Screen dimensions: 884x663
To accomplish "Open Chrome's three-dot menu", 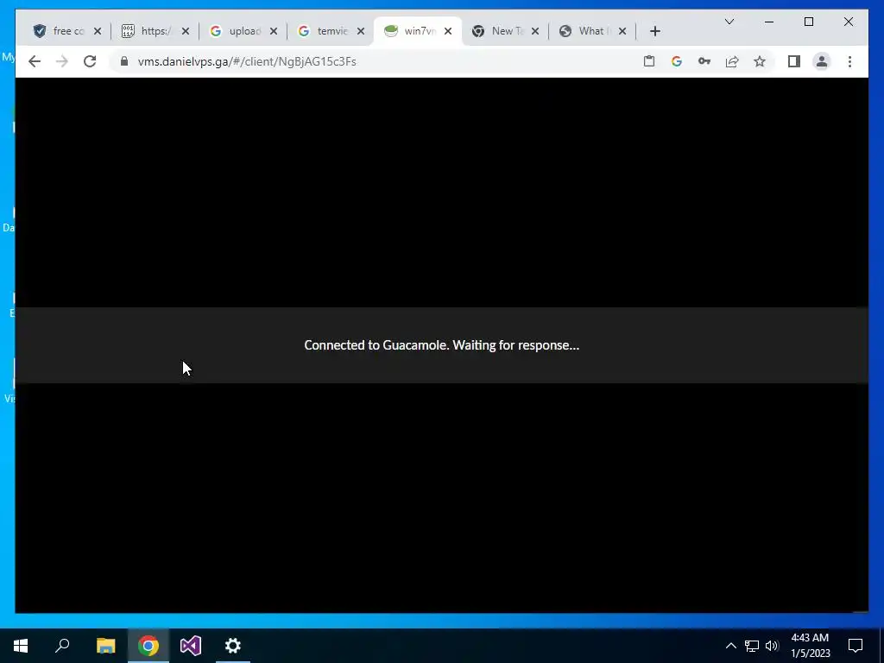I will [x=849, y=61].
